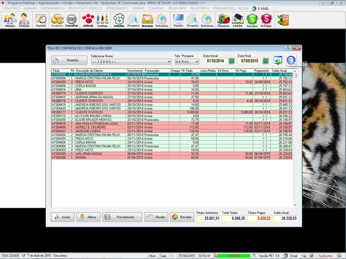
Task: Click the blue arrow exit icon
Action: click(291, 60)
